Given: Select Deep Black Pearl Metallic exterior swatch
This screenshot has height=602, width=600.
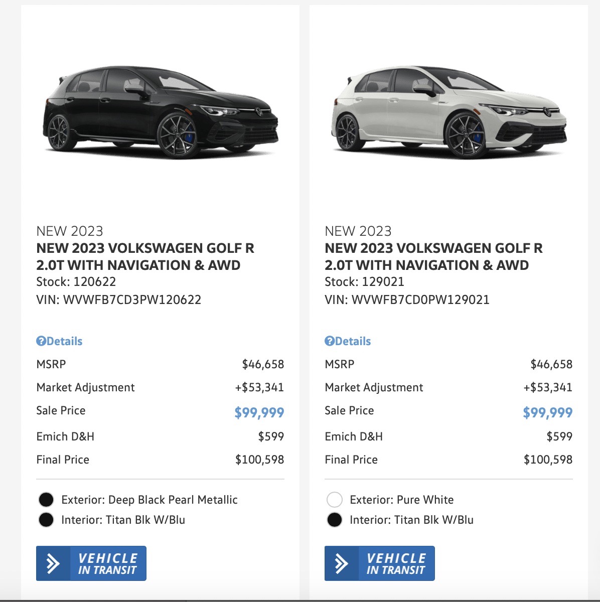Looking at the screenshot, I should (x=46, y=500).
